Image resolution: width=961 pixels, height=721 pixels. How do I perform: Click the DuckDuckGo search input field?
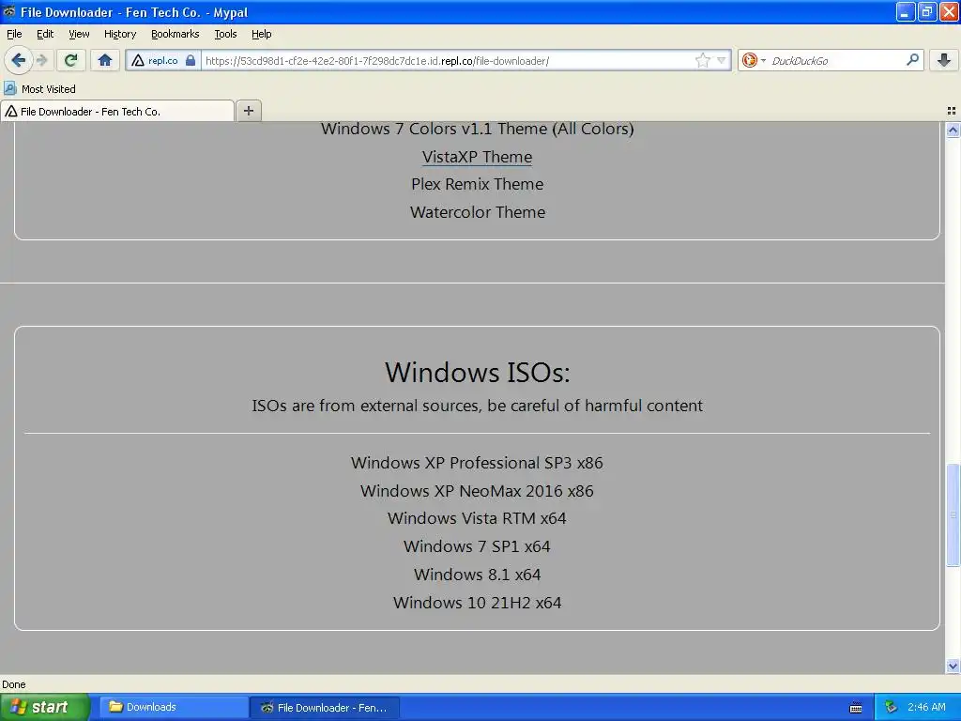click(834, 61)
